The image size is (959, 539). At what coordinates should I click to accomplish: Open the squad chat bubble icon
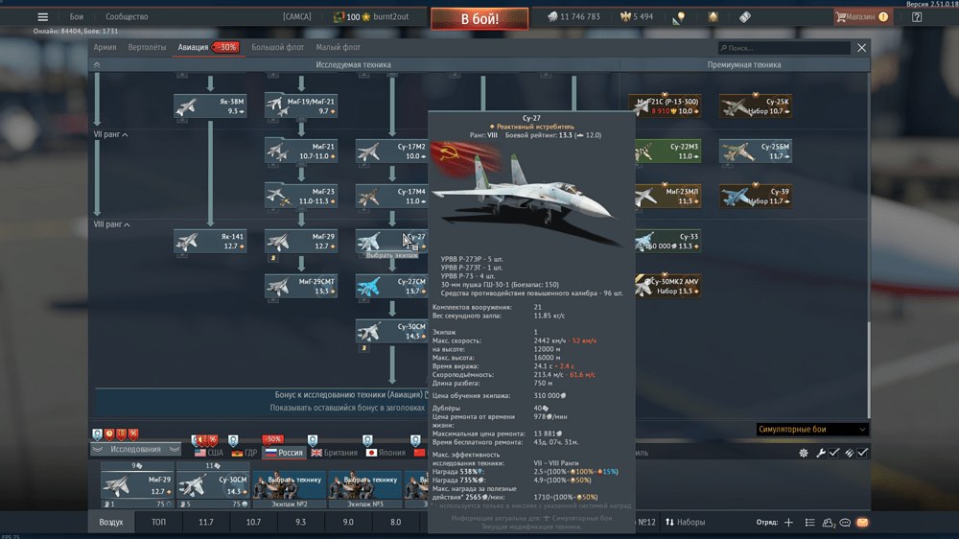tap(845, 523)
